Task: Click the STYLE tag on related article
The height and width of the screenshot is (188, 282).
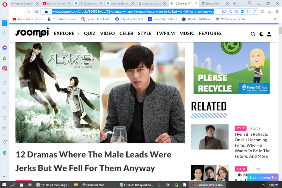Action: [x=240, y=128]
